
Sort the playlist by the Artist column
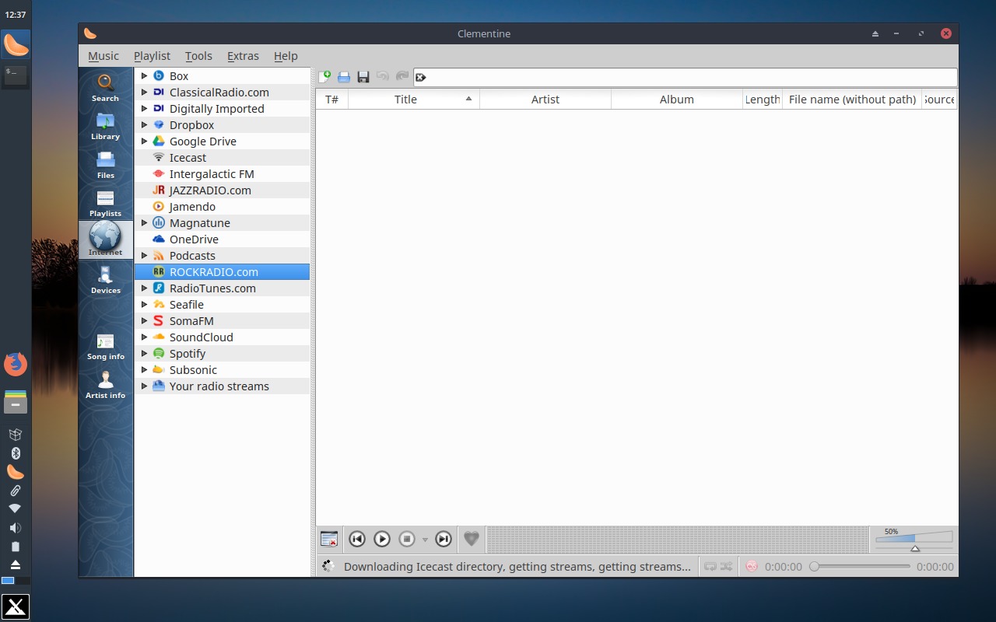tap(545, 99)
